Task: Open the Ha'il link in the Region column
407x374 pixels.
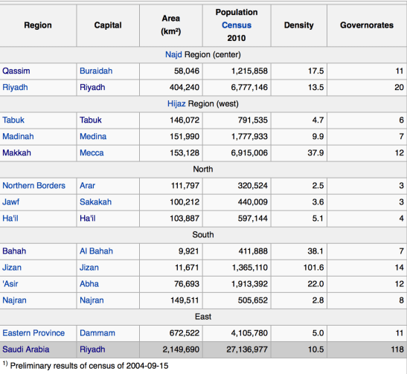Action: pyautogui.click(x=10, y=219)
